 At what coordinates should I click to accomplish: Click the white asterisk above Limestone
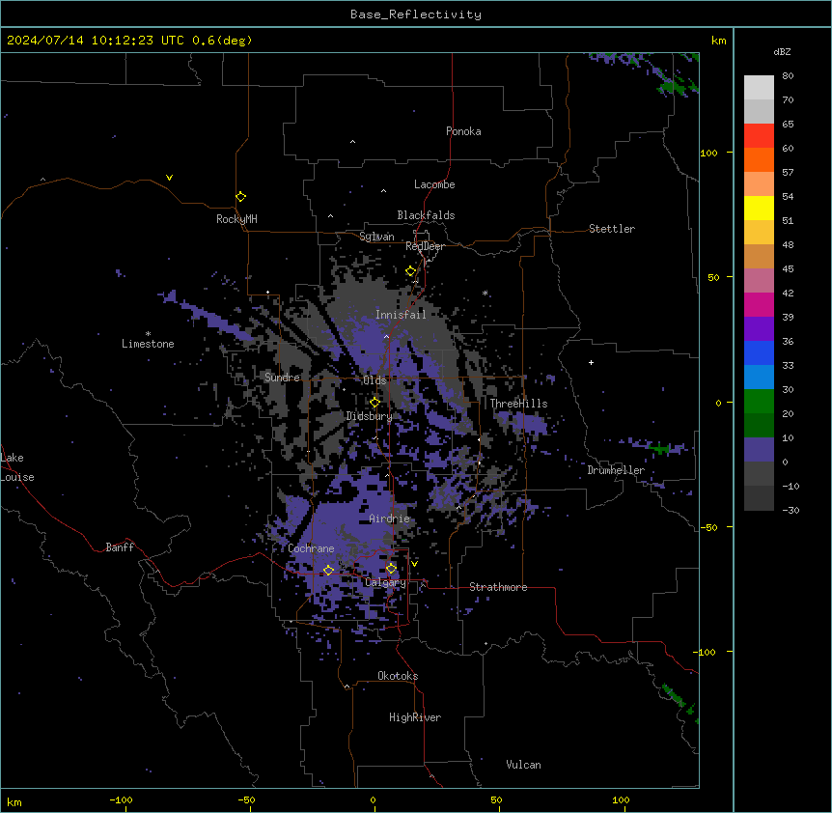148,334
